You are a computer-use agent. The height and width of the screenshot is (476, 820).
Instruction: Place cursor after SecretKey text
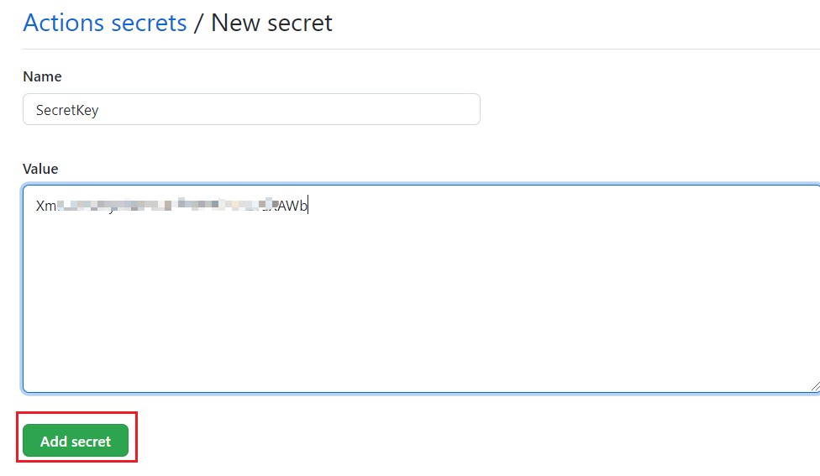pyautogui.click(x=99, y=110)
